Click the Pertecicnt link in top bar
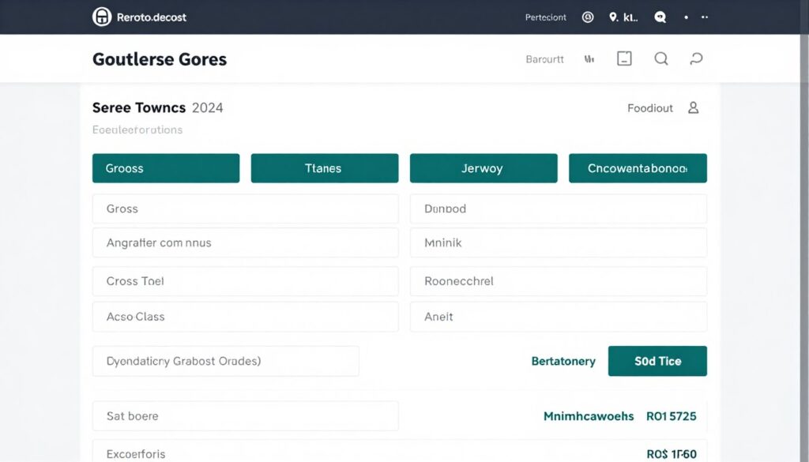This screenshot has height=462, width=809. pyautogui.click(x=546, y=17)
